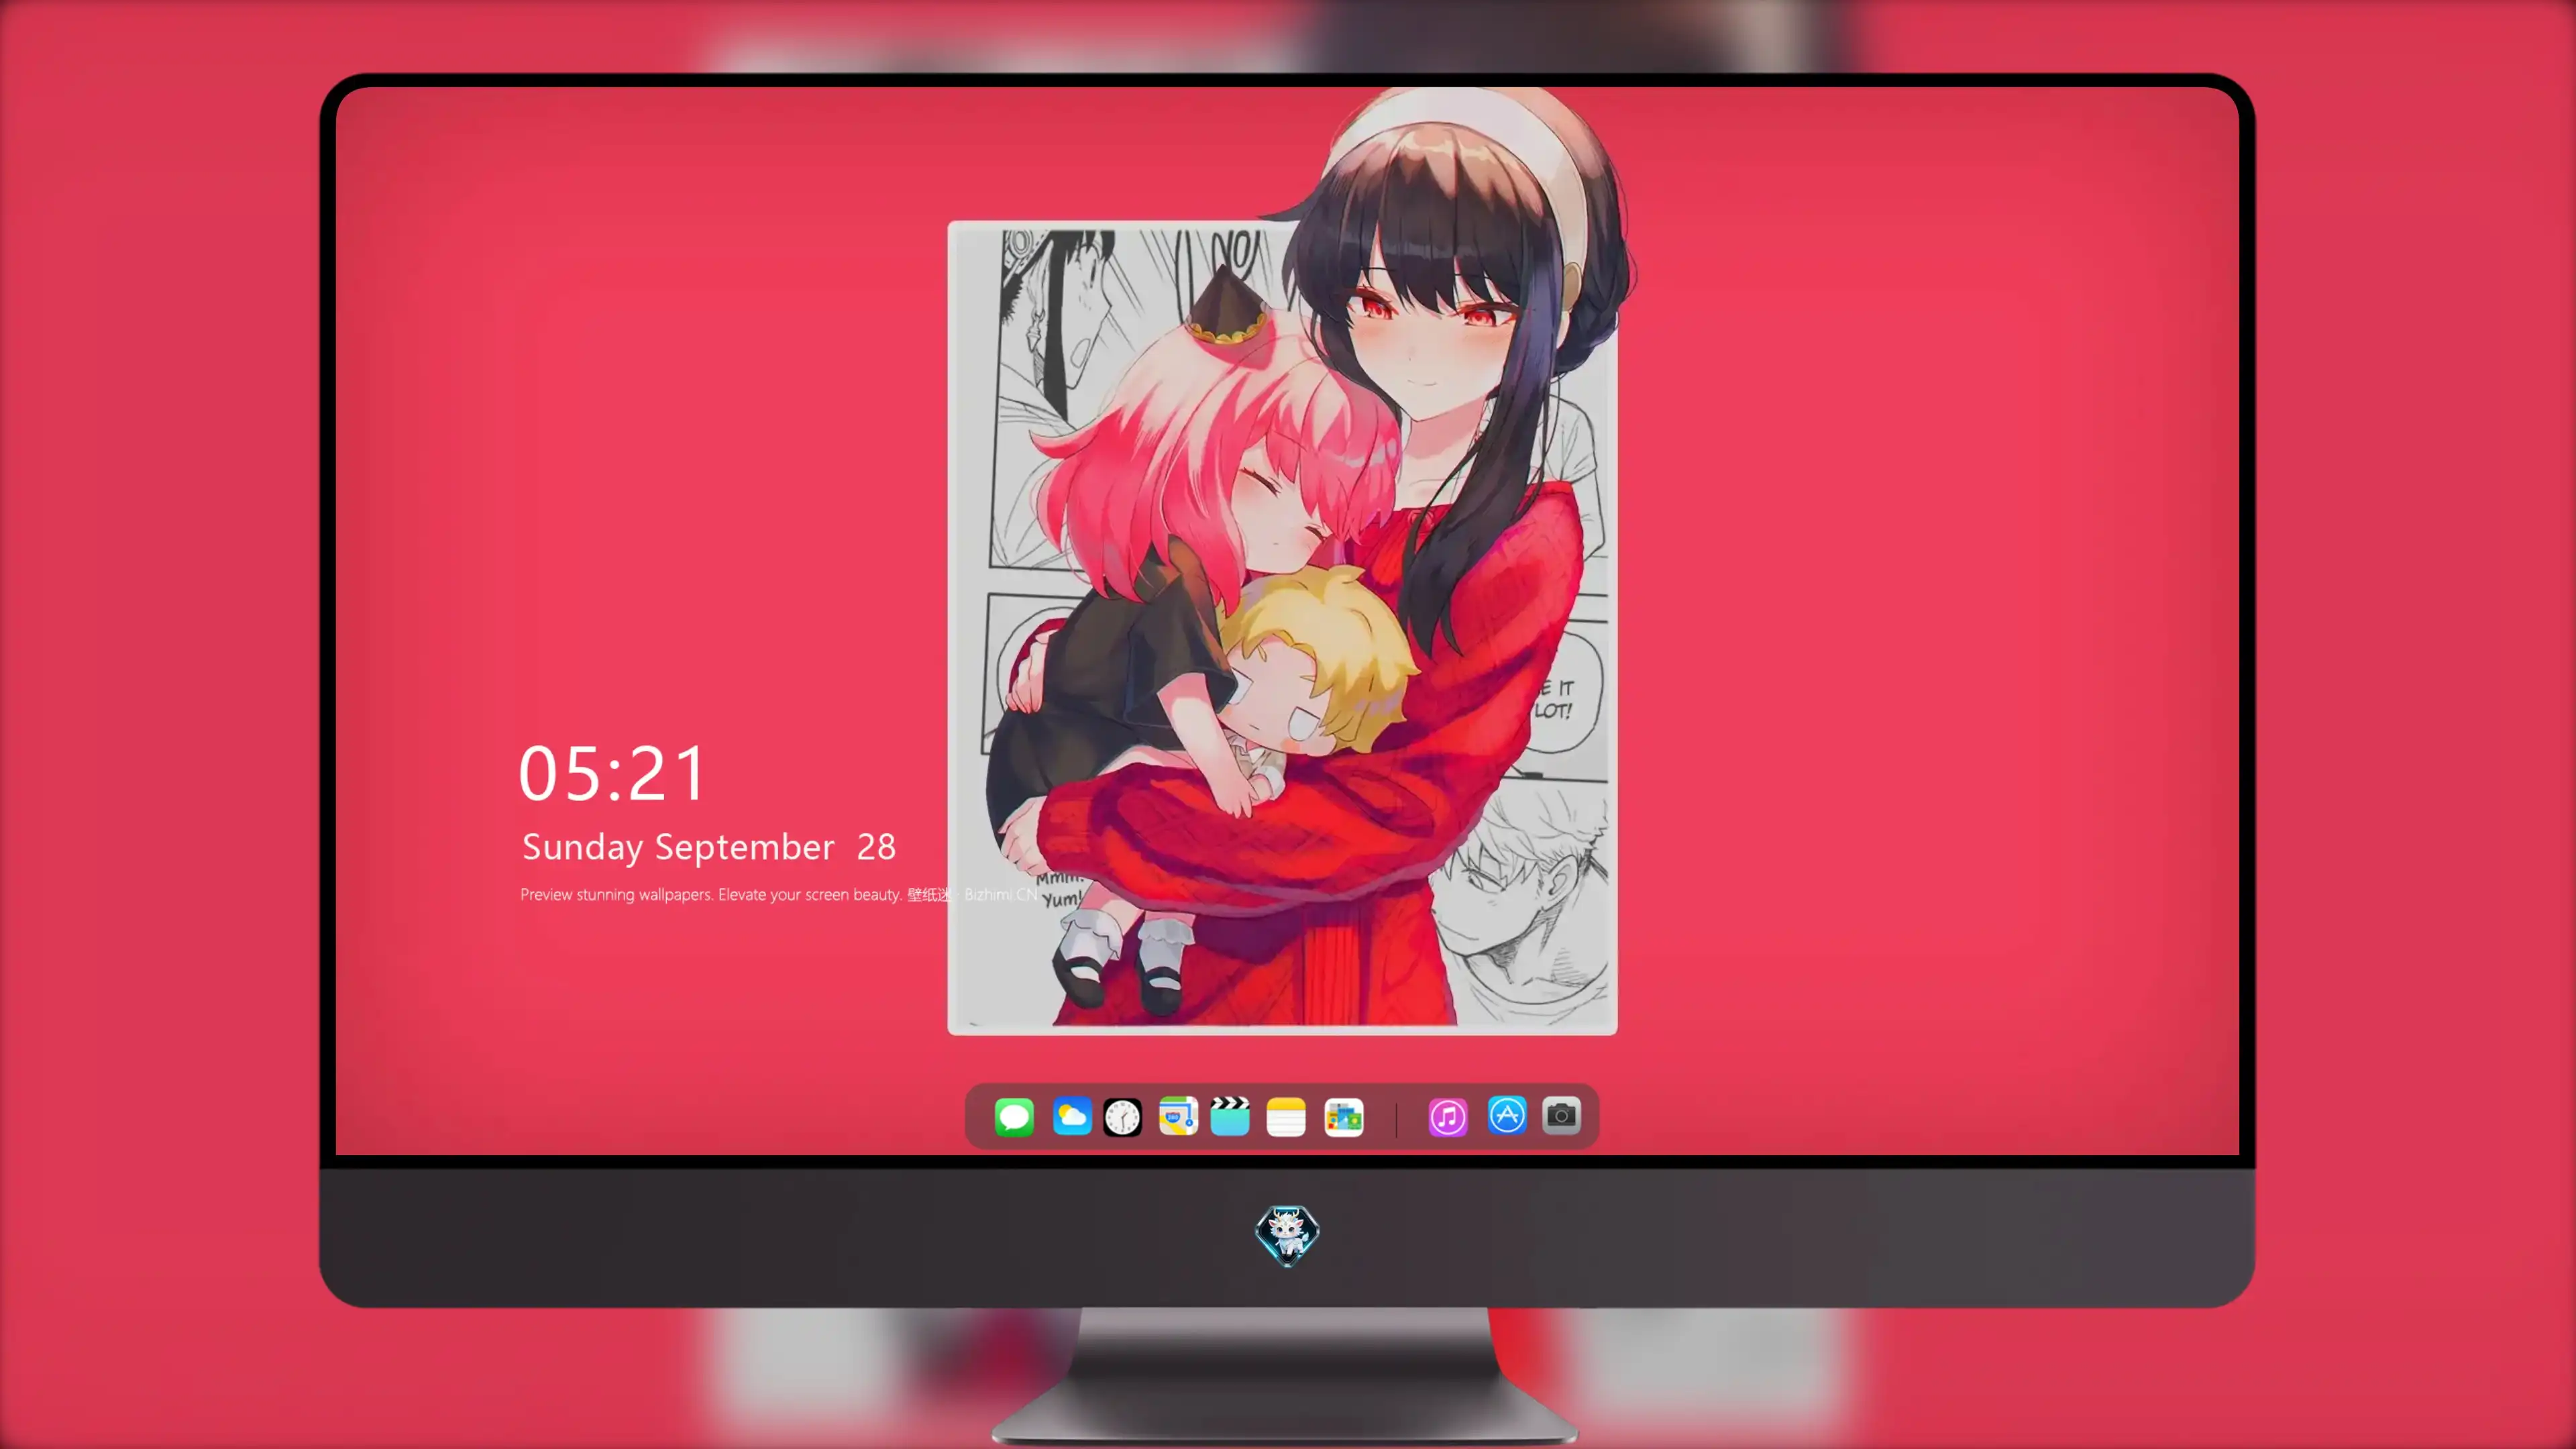Screen dimensions: 2576x1449
Task: Open the photo collage app icon
Action: [1343, 1116]
